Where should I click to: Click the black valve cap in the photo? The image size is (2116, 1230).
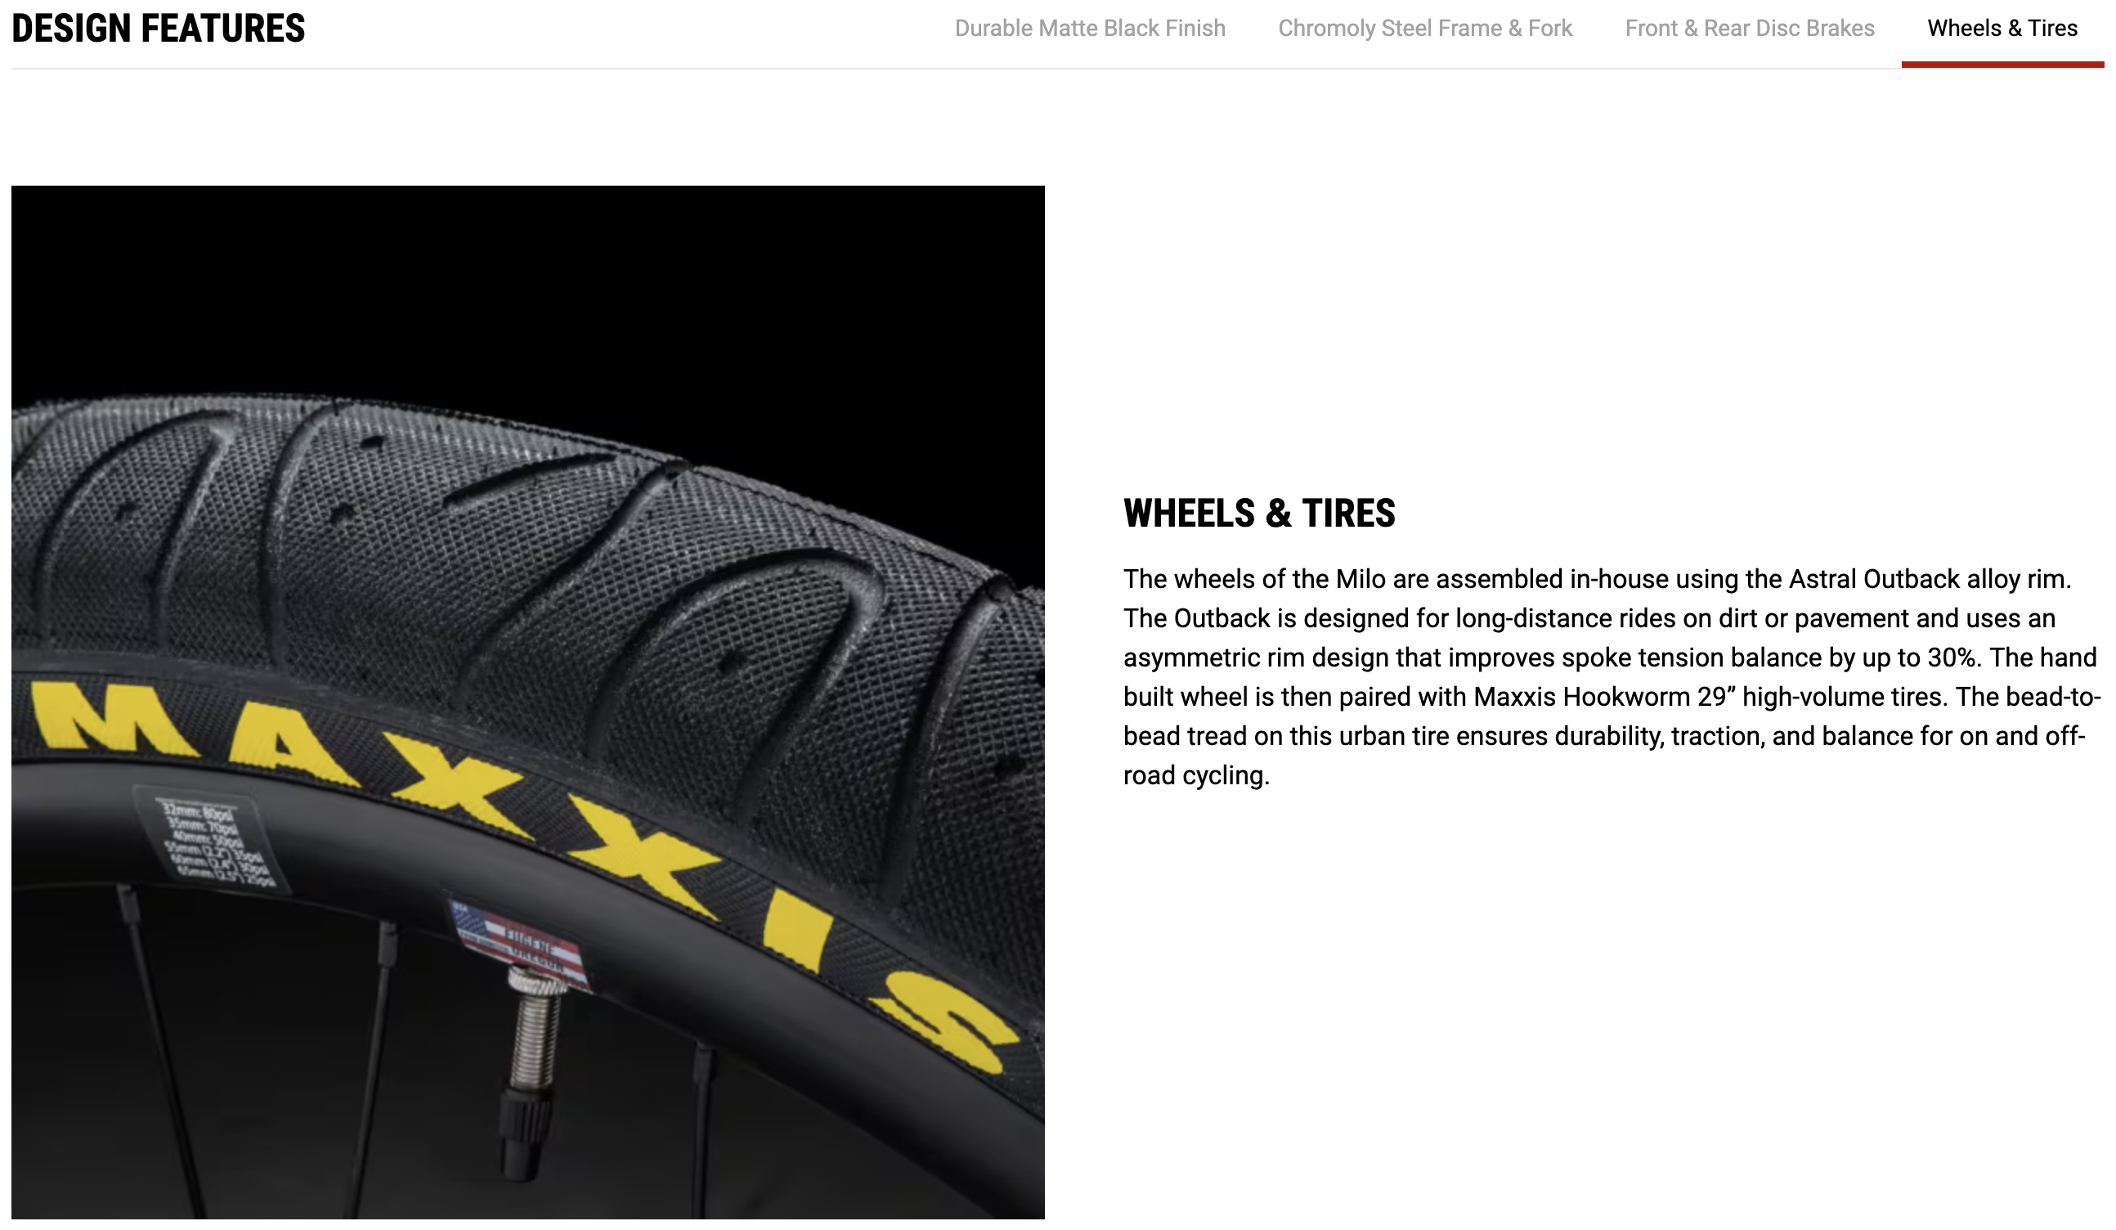(x=527, y=1134)
